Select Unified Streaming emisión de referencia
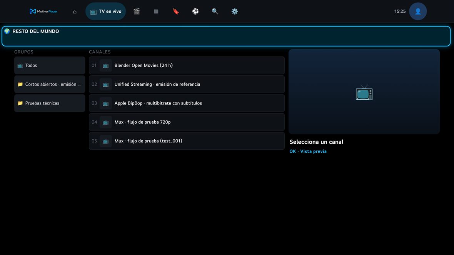Viewport: 454px width, 255px height. coord(187,84)
